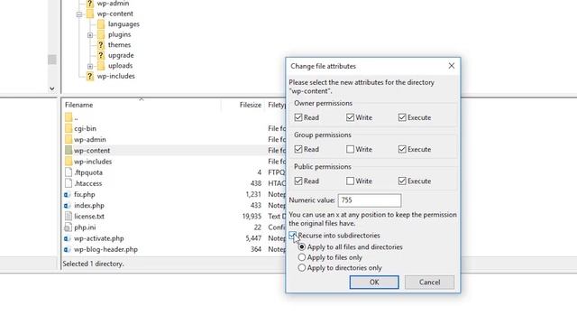Image resolution: width=577 pixels, height=325 pixels.
Task: Select Apply to all files and directories
Action: [302, 246]
